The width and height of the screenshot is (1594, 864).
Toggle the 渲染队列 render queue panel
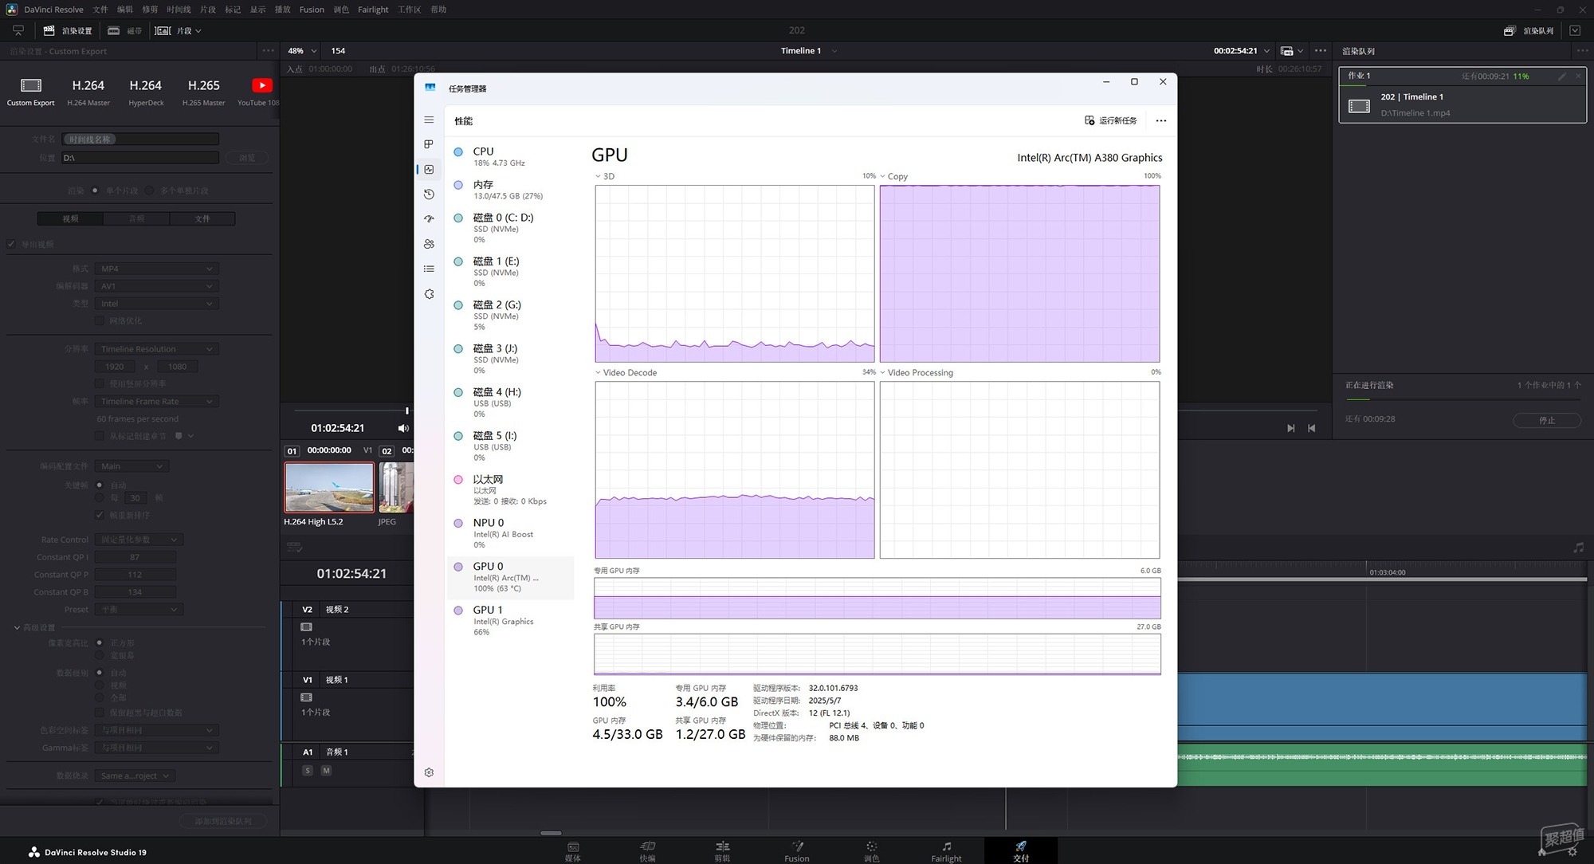pos(1529,30)
